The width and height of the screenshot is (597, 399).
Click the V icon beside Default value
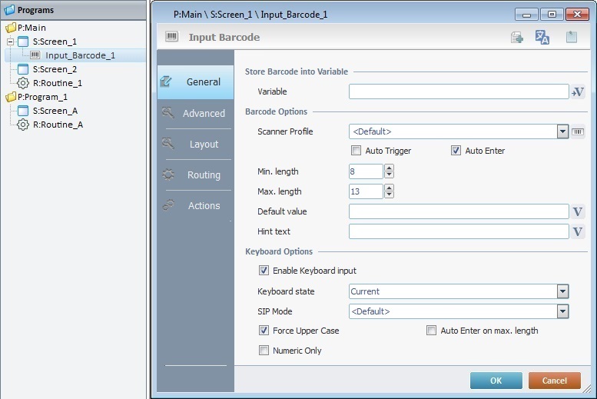(579, 211)
